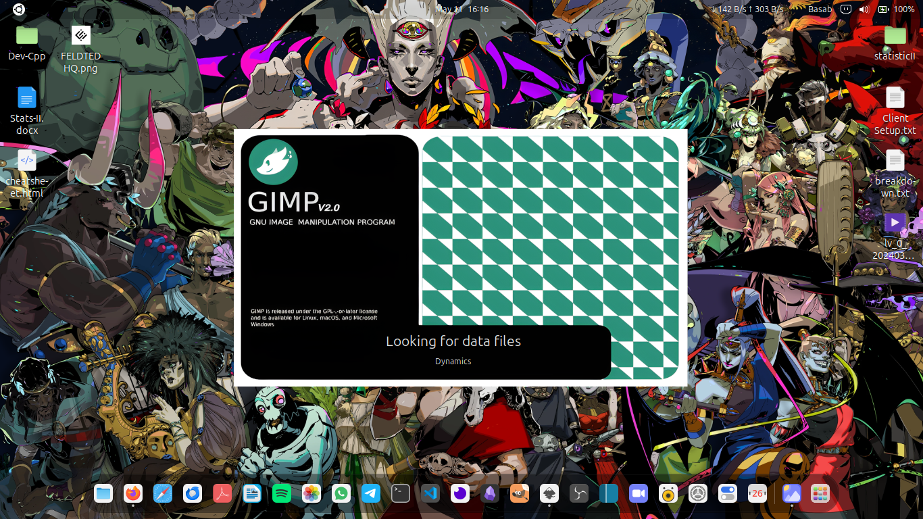Select the breakdown.txt desktop file
This screenshot has width=923, height=519.
click(895, 174)
